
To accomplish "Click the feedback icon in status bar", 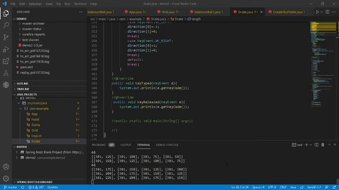I will click(x=327, y=187).
